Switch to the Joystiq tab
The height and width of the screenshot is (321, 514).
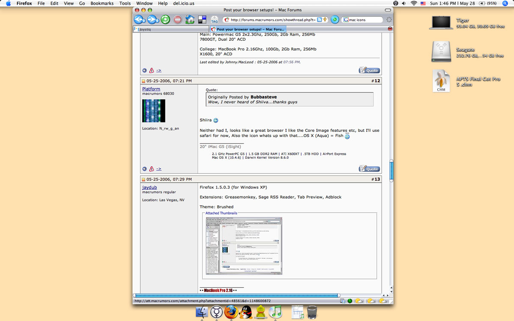coord(171,29)
